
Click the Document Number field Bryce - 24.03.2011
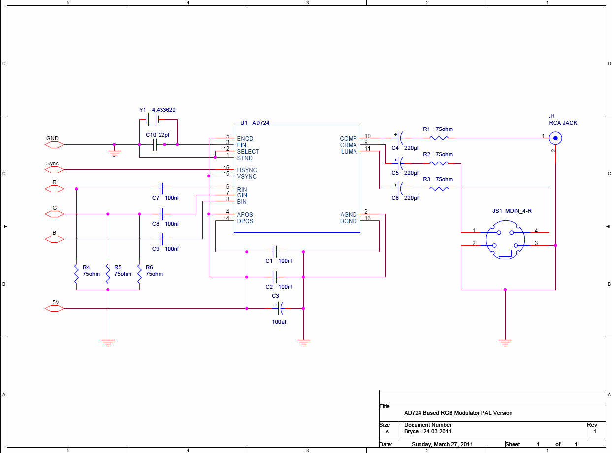point(428,431)
